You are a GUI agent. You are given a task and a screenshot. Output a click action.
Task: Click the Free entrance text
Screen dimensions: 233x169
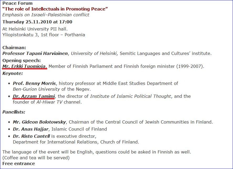pyautogui.click(x=19, y=163)
